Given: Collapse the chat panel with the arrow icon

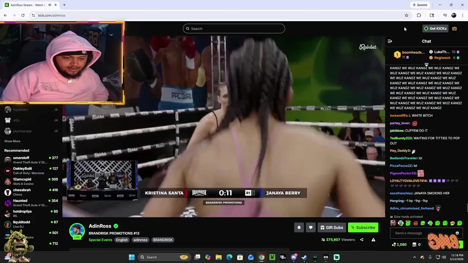Looking at the screenshot, I should (x=390, y=41).
